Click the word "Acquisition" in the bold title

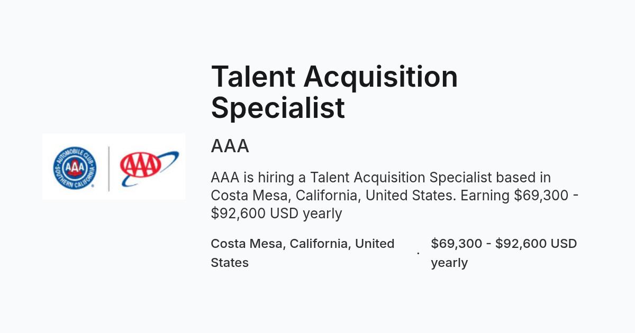[380, 78]
